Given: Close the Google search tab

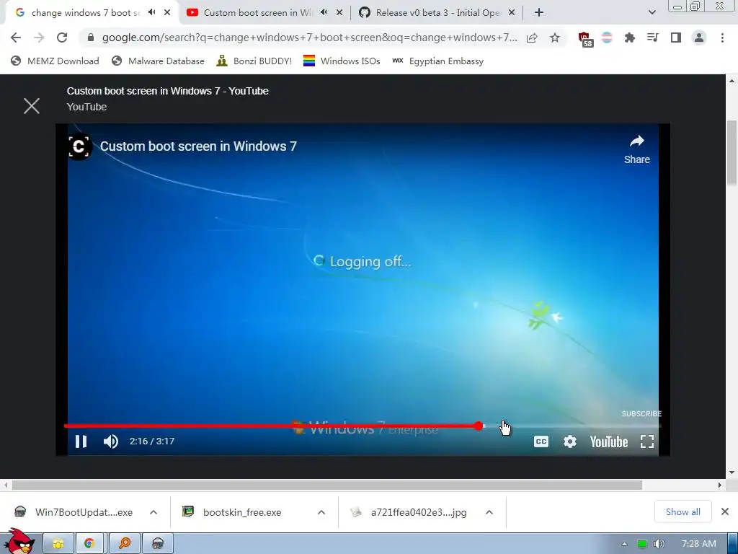Looking at the screenshot, I should tap(167, 13).
